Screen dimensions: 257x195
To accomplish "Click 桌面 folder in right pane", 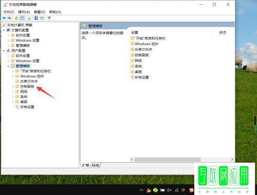I will tap(136, 72).
